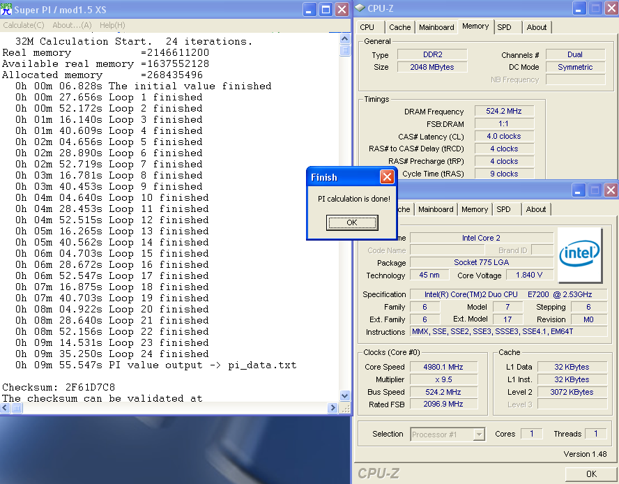Click the scroll up arrow in Super PI
Viewport: 619px width, 484px height.
tap(344, 39)
